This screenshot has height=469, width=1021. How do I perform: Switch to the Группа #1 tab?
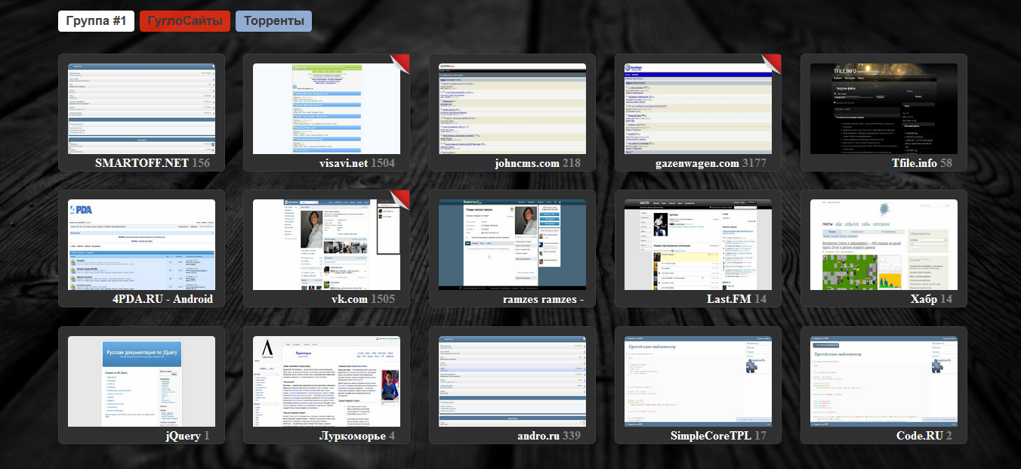pos(96,21)
